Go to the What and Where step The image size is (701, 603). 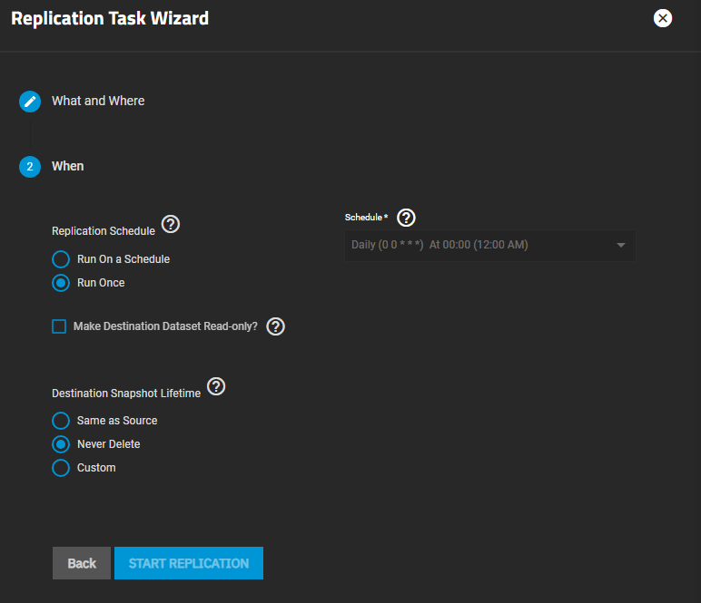(98, 101)
